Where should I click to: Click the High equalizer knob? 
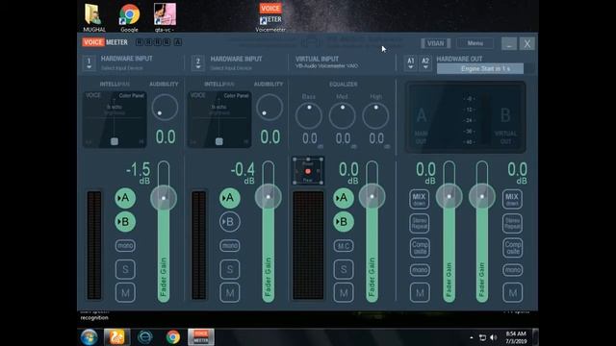tap(376, 115)
